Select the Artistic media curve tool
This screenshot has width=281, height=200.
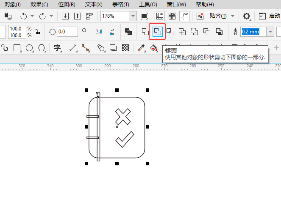click(5, 48)
